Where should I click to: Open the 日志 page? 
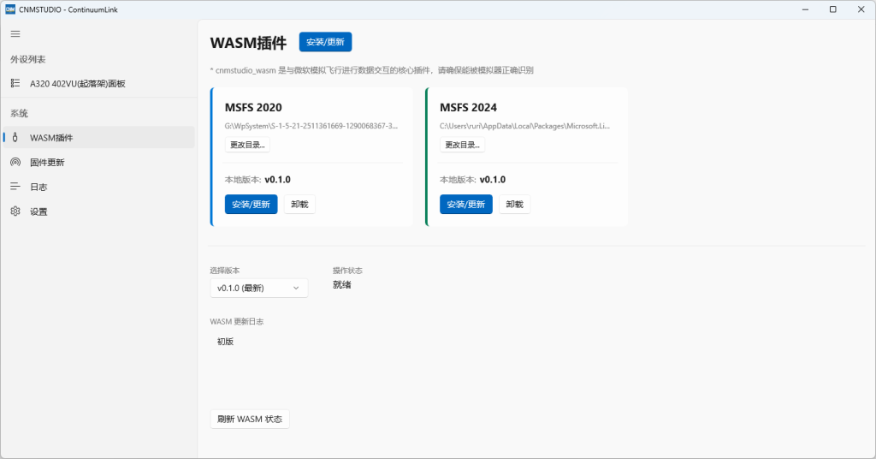click(98, 187)
